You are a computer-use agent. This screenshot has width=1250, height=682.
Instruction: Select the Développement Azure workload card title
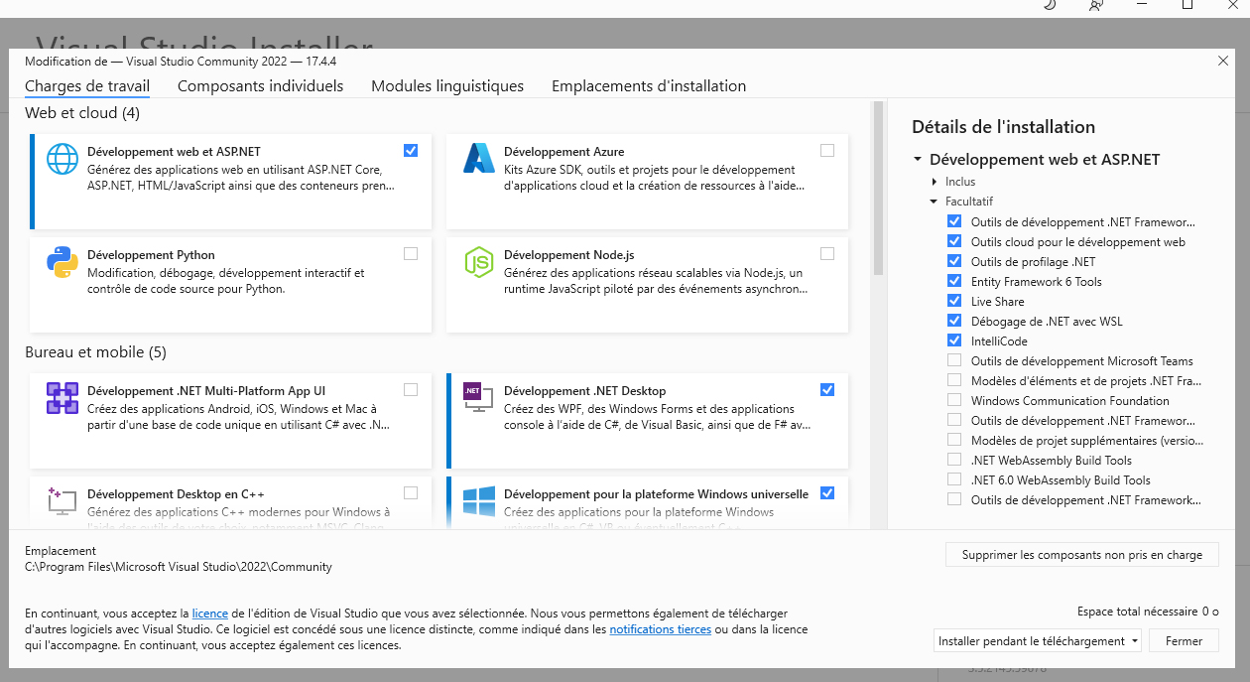pos(564,152)
